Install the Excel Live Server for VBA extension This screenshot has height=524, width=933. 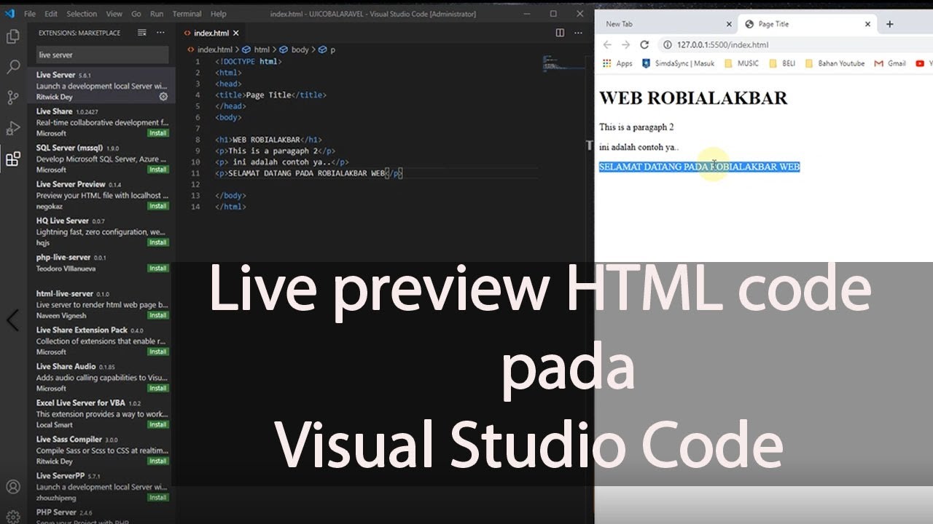click(x=158, y=425)
